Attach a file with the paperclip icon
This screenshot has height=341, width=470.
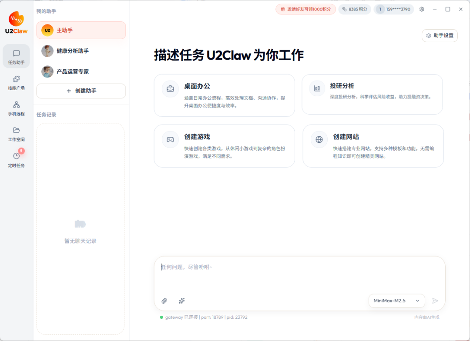[x=164, y=301]
